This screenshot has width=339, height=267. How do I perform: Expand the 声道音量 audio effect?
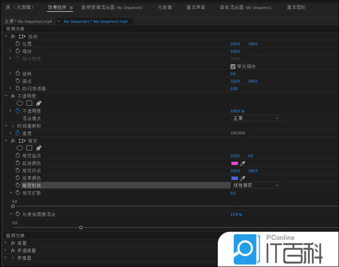point(6,251)
